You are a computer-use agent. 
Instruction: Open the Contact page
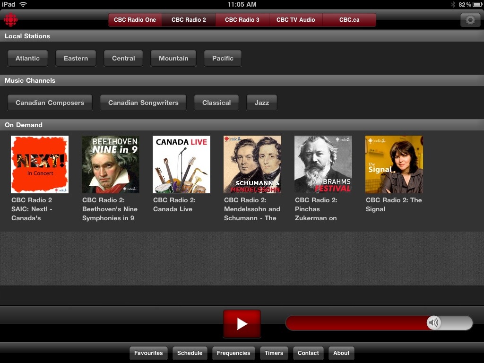[308, 353]
